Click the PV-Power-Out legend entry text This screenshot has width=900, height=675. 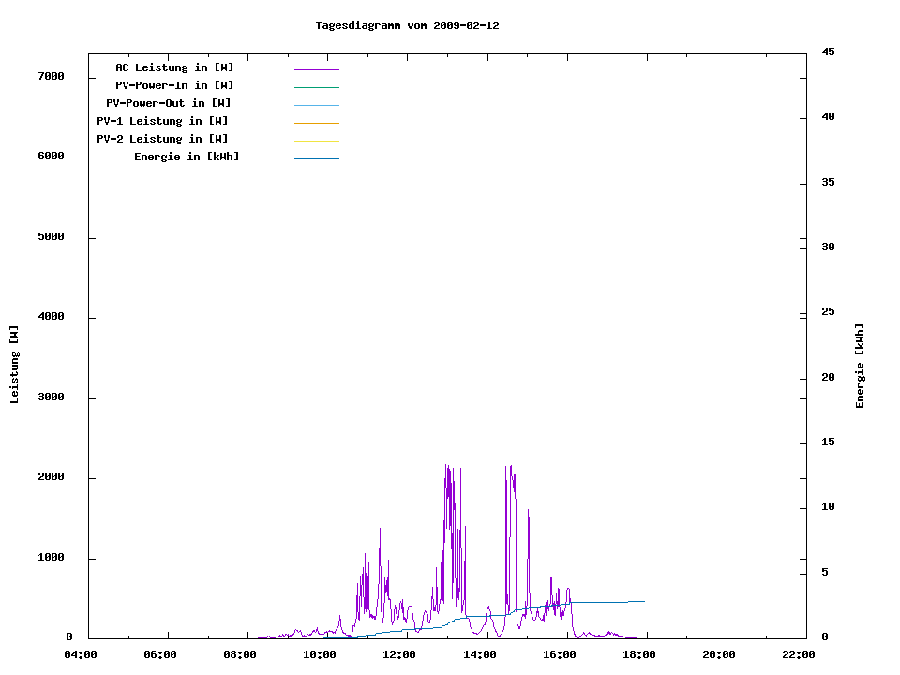(169, 103)
